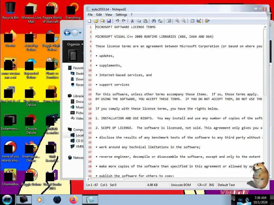
Task: Click the Notepad2 taskbar button
Action: click(x=90, y=200)
